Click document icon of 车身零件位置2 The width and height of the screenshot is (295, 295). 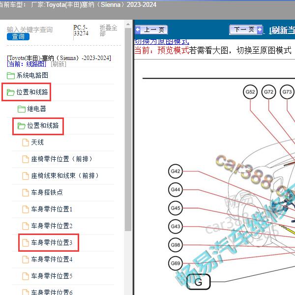[26, 226]
